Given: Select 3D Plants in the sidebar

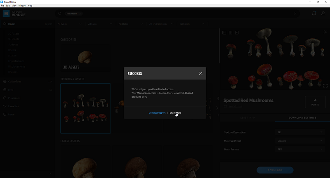Looking at the screenshot, I should click(14, 39).
